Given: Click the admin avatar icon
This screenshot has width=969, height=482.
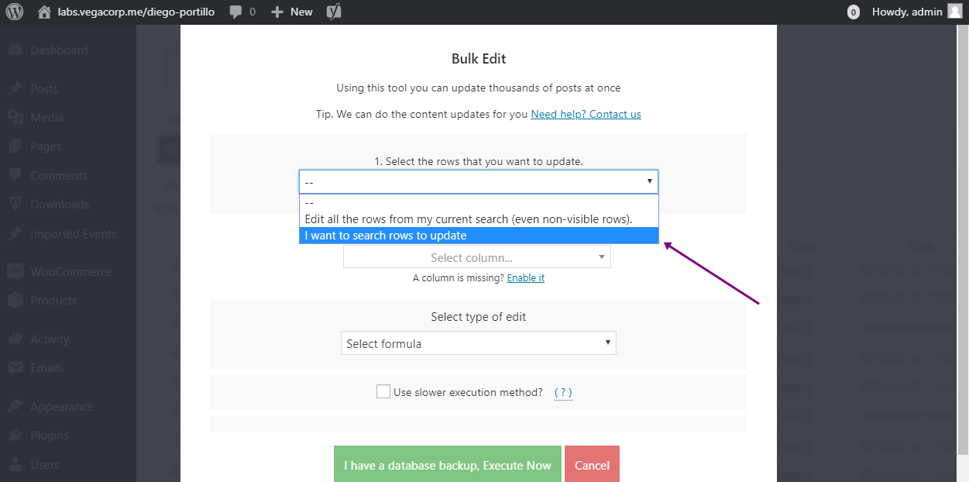Looking at the screenshot, I should tap(954, 12).
